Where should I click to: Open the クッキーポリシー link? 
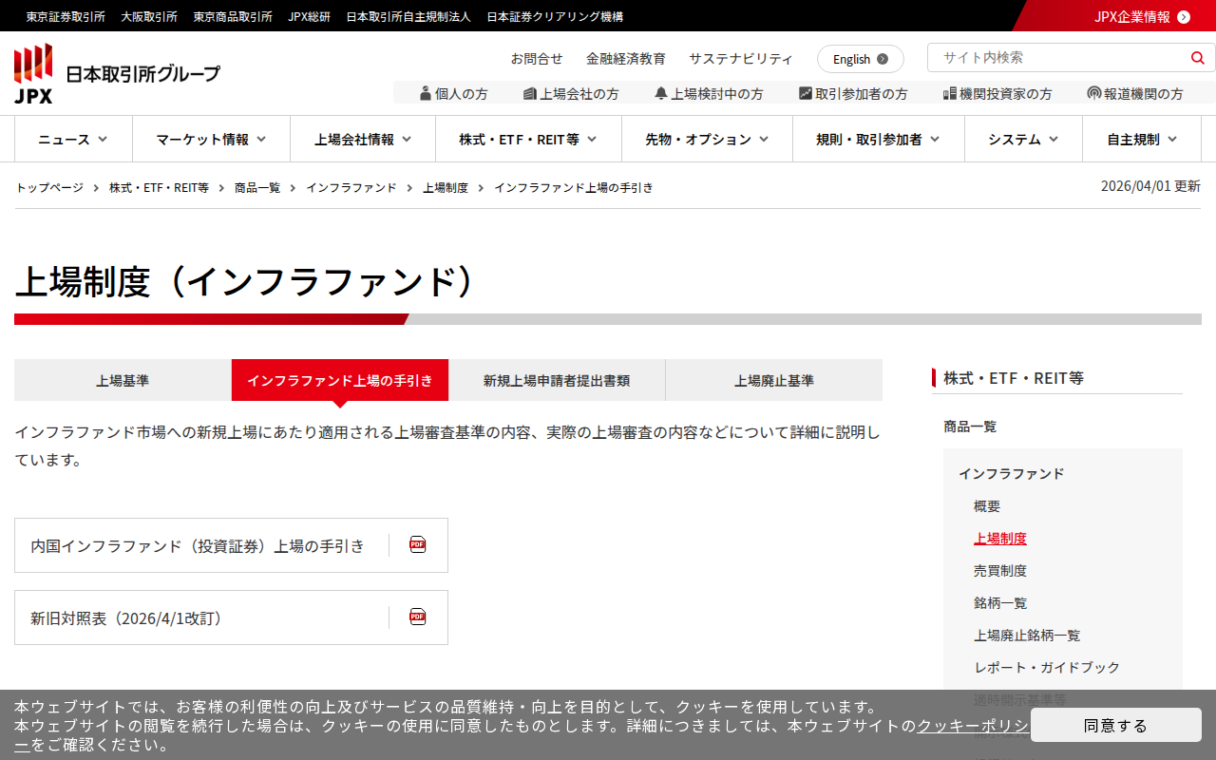[x=973, y=726]
